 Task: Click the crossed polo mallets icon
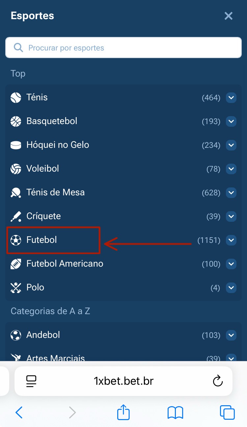tap(16, 288)
